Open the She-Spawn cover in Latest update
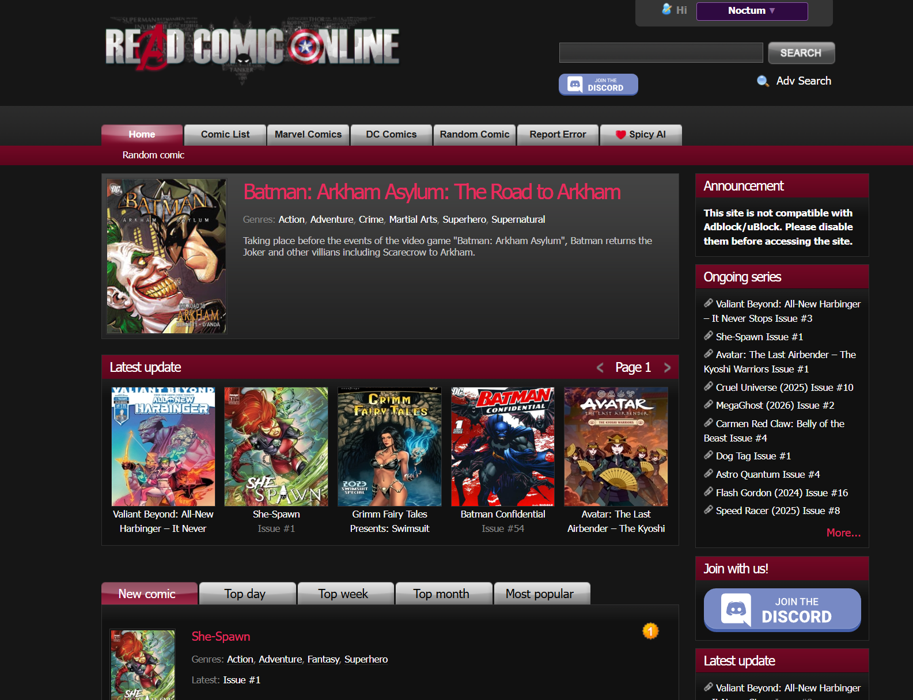Screen dimensions: 913x700 click(x=276, y=447)
